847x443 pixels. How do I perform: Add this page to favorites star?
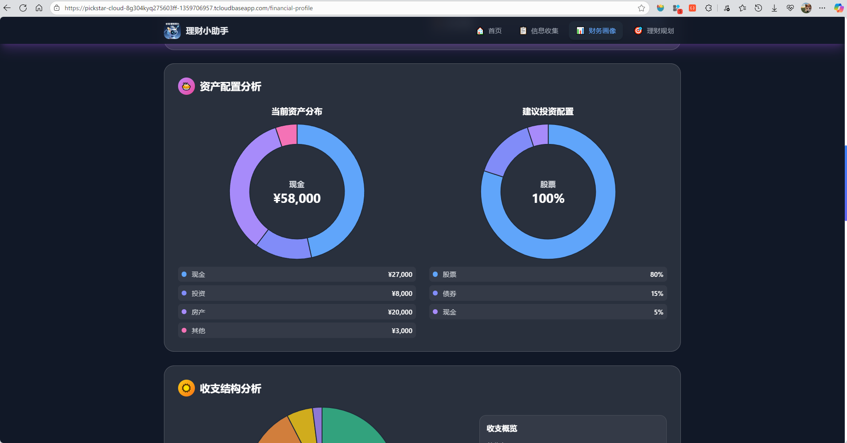coord(641,8)
